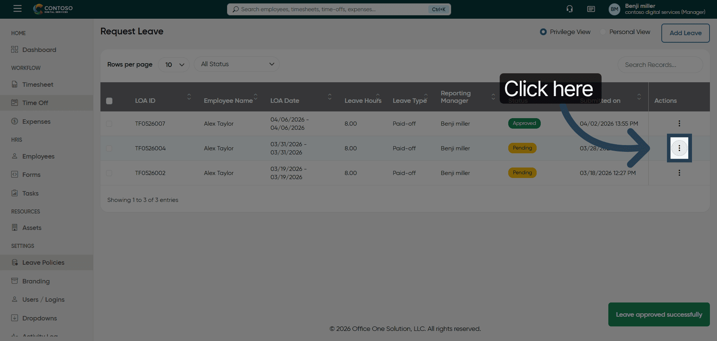Open the hamburger navigation menu

pyautogui.click(x=18, y=9)
